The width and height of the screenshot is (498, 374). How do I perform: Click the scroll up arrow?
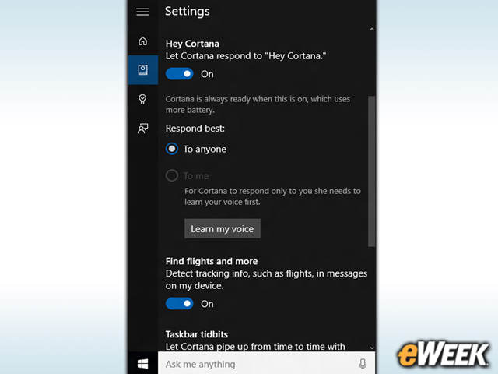[x=372, y=30]
